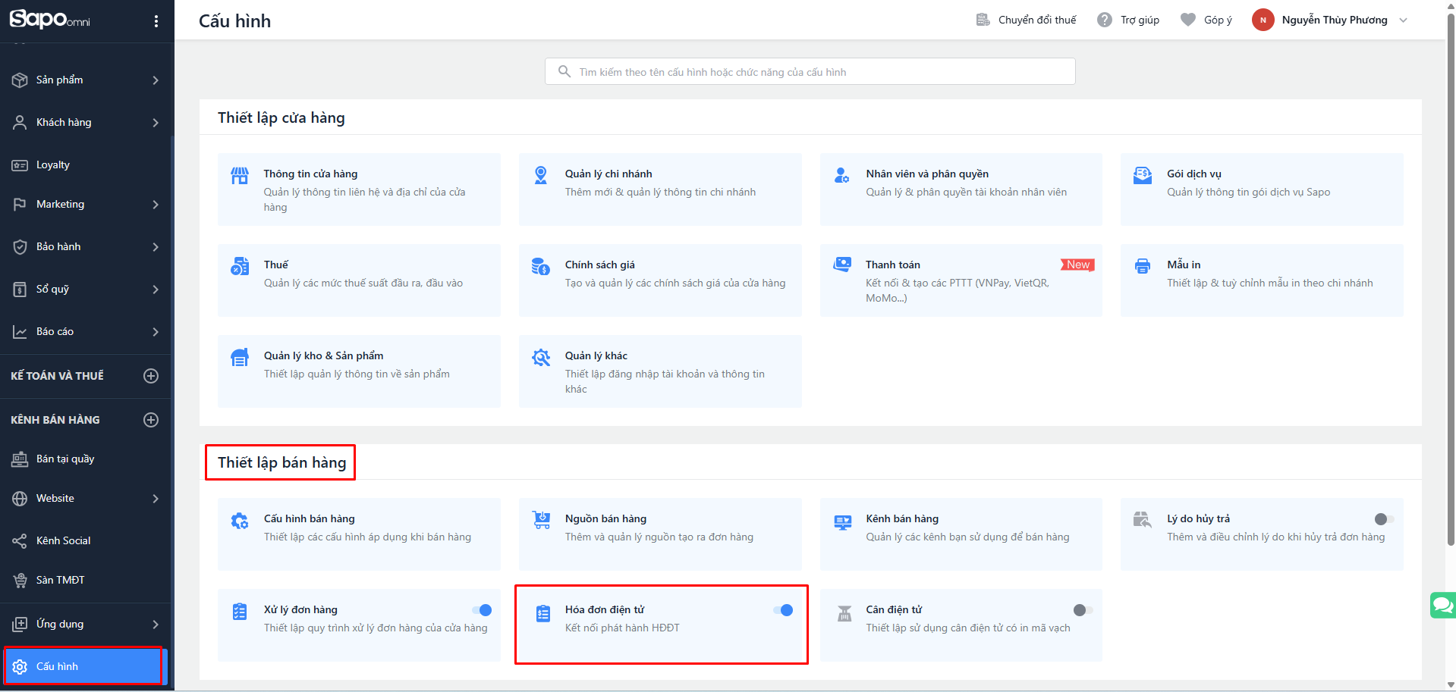Viewport: 1456px width, 692px height.
Task: Click the Mẫu in printer icon
Action: (1142, 266)
